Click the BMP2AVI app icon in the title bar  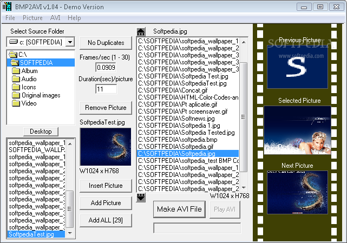6,6
